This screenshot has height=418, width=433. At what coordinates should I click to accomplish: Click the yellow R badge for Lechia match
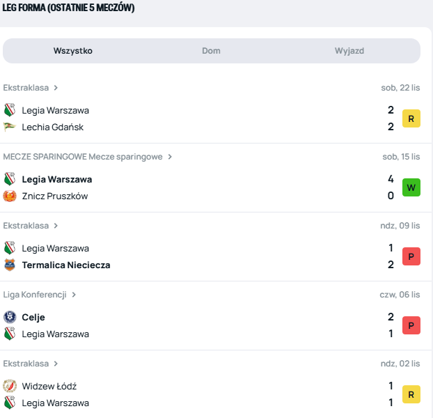tap(411, 118)
